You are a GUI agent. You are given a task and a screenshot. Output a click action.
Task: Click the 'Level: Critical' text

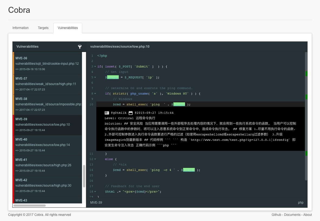(119, 118)
